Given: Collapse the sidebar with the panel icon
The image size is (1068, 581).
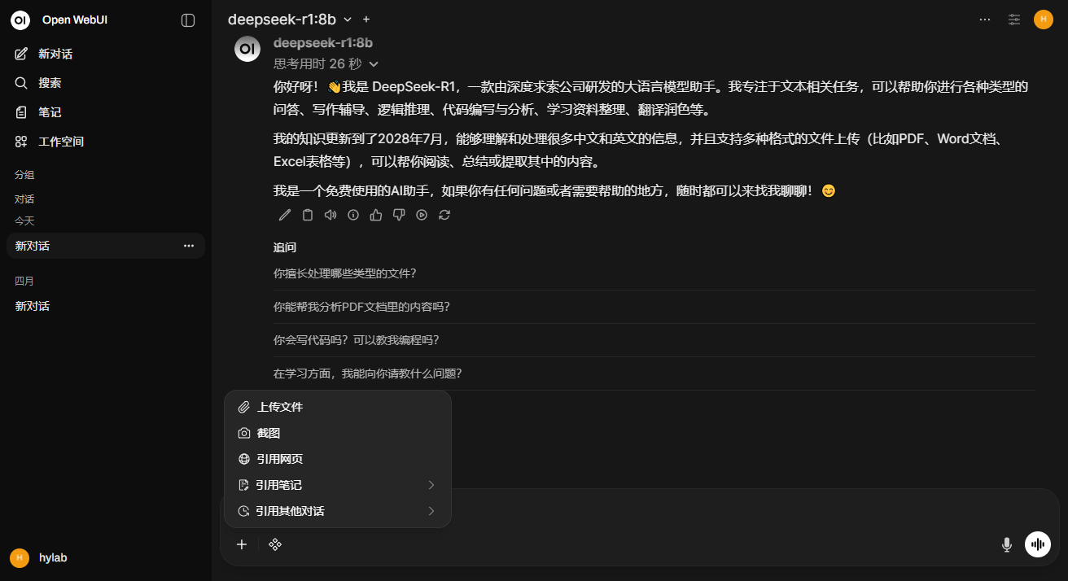Looking at the screenshot, I should click(188, 19).
